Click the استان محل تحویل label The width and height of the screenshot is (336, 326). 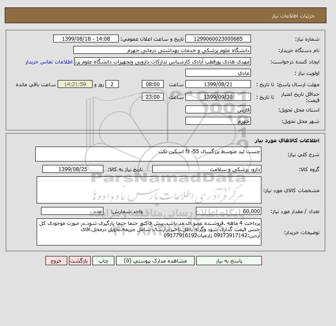(x=299, y=110)
